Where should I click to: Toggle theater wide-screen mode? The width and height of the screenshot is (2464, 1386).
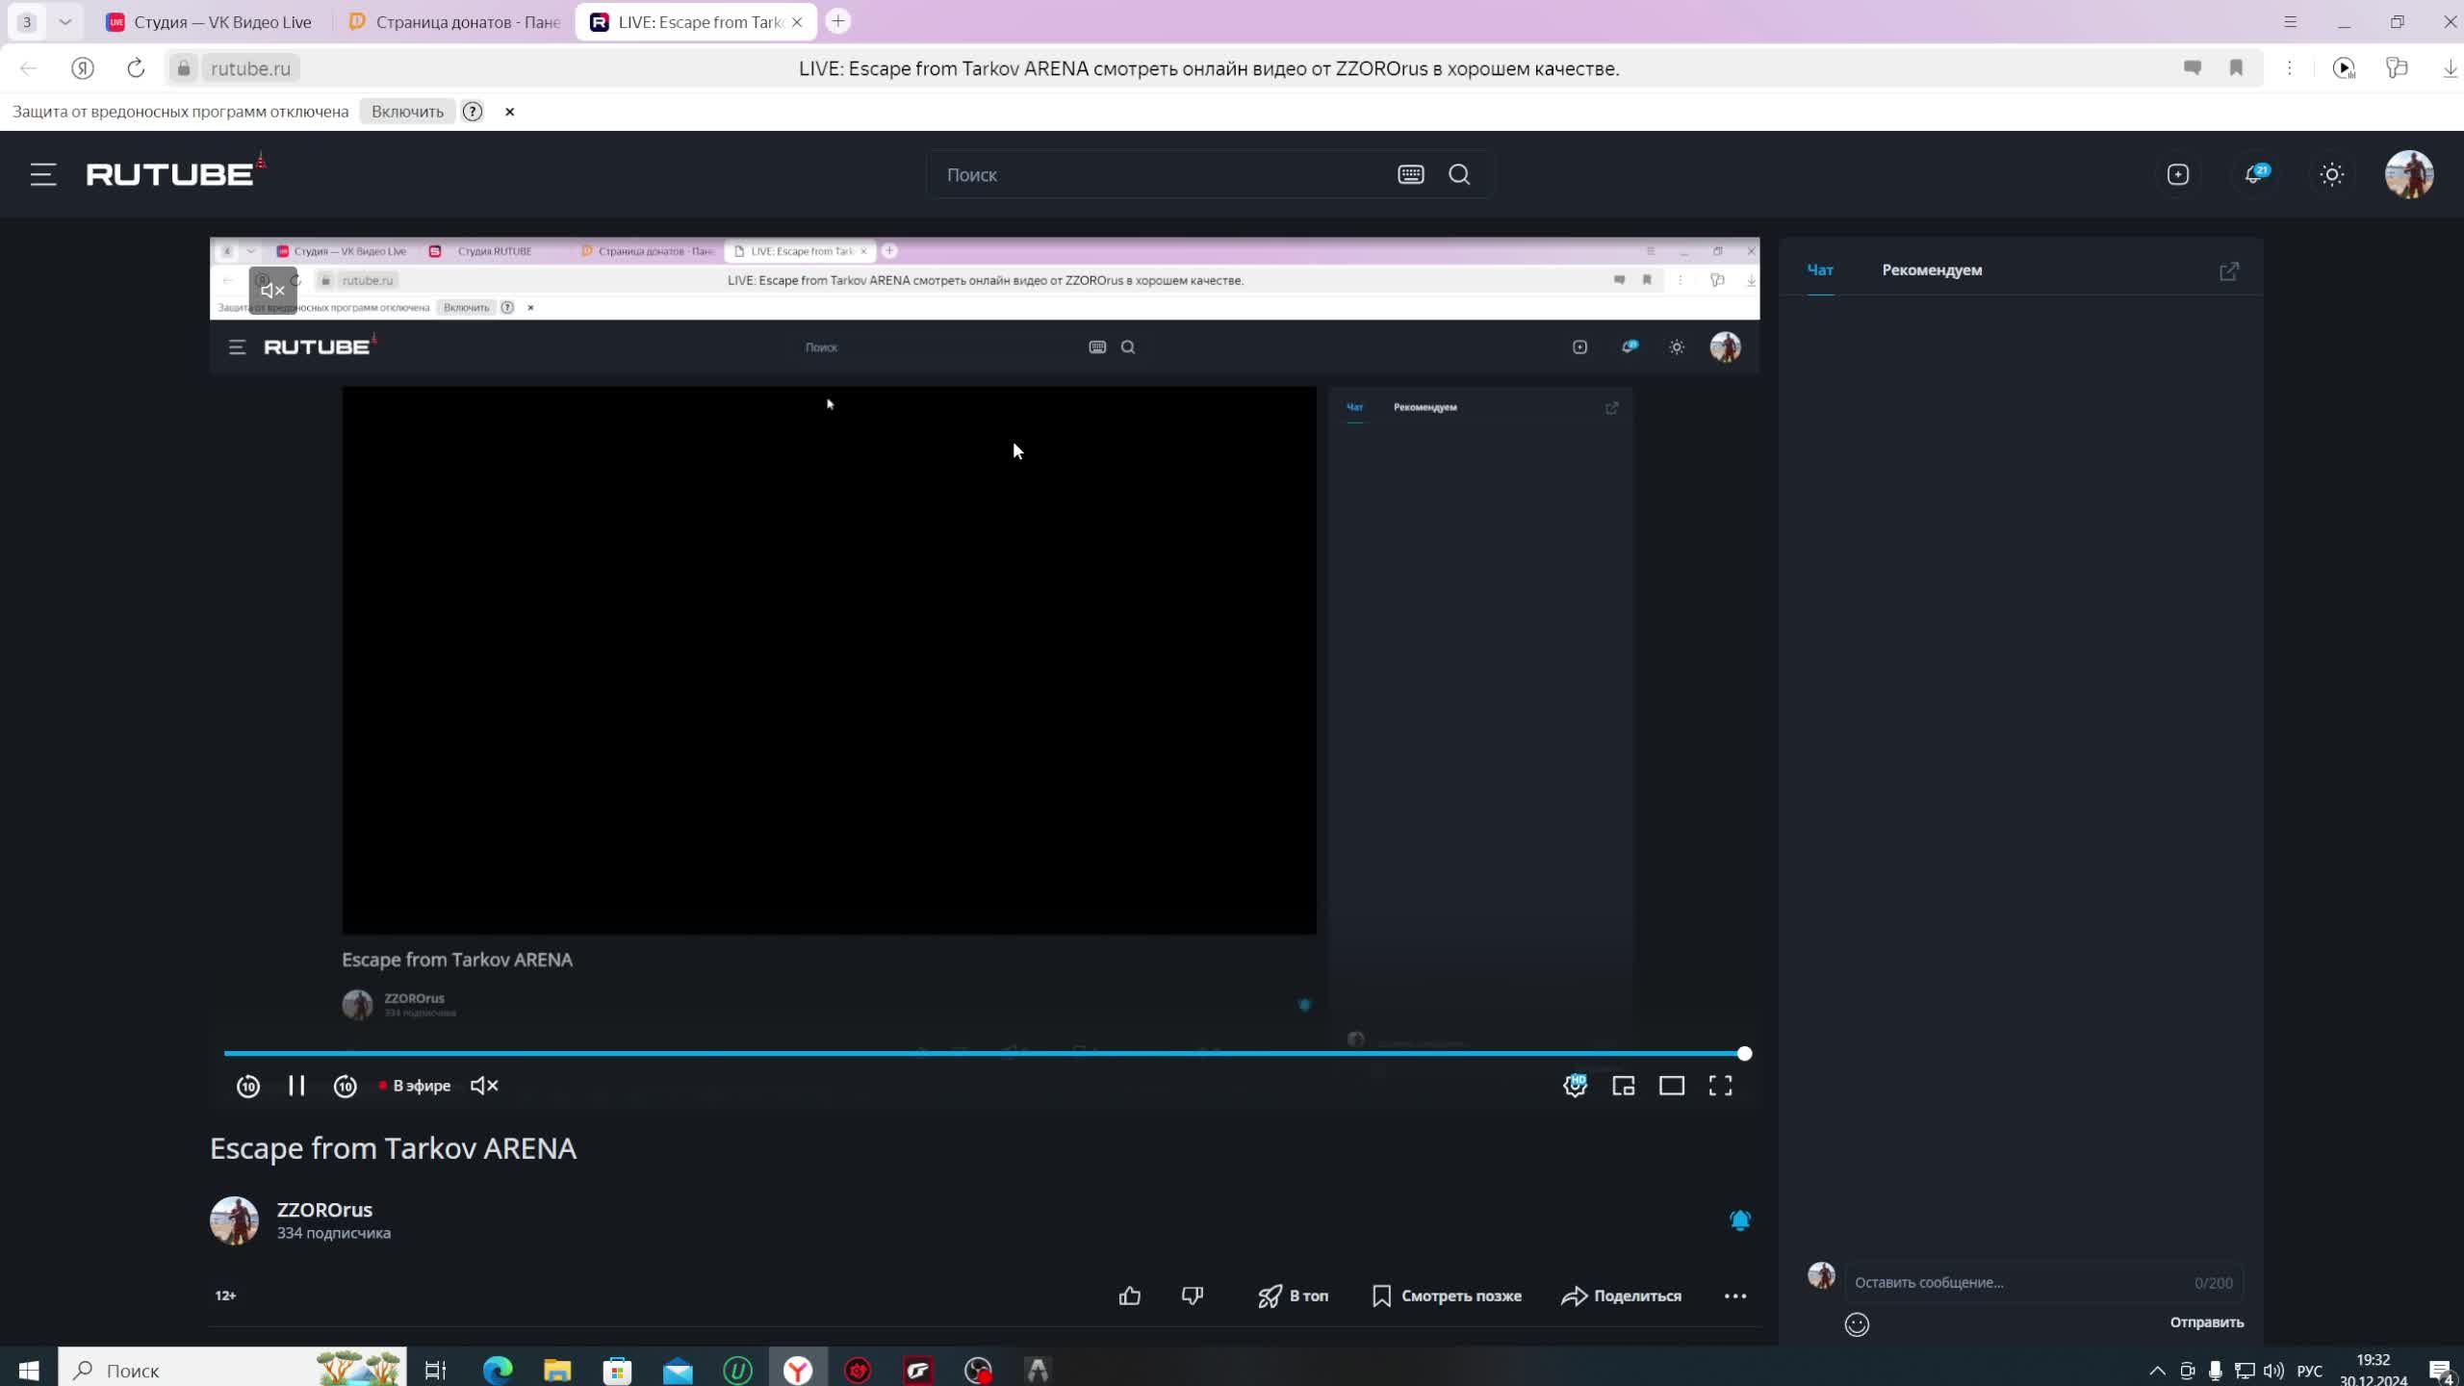(x=1671, y=1086)
